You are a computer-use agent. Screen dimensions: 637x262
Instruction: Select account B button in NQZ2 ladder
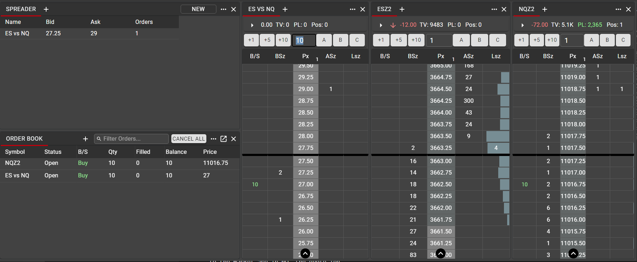pos(607,40)
